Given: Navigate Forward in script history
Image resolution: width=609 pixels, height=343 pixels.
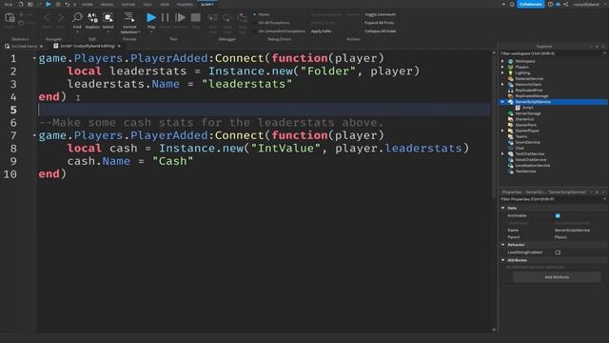Looking at the screenshot, I should coord(61,17).
